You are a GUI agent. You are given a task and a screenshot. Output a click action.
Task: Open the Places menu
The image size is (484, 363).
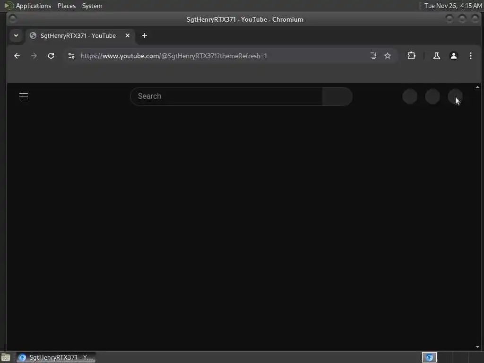point(66,6)
